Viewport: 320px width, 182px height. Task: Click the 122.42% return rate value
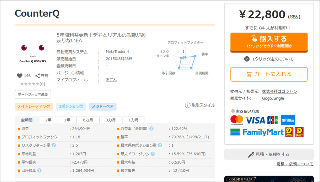(179, 129)
